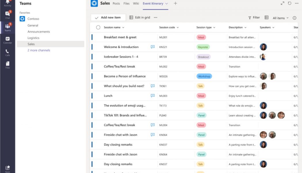This screenshot has width=302, height=173.
Task: Click the info icon near All items
Action: coord(295,18)
